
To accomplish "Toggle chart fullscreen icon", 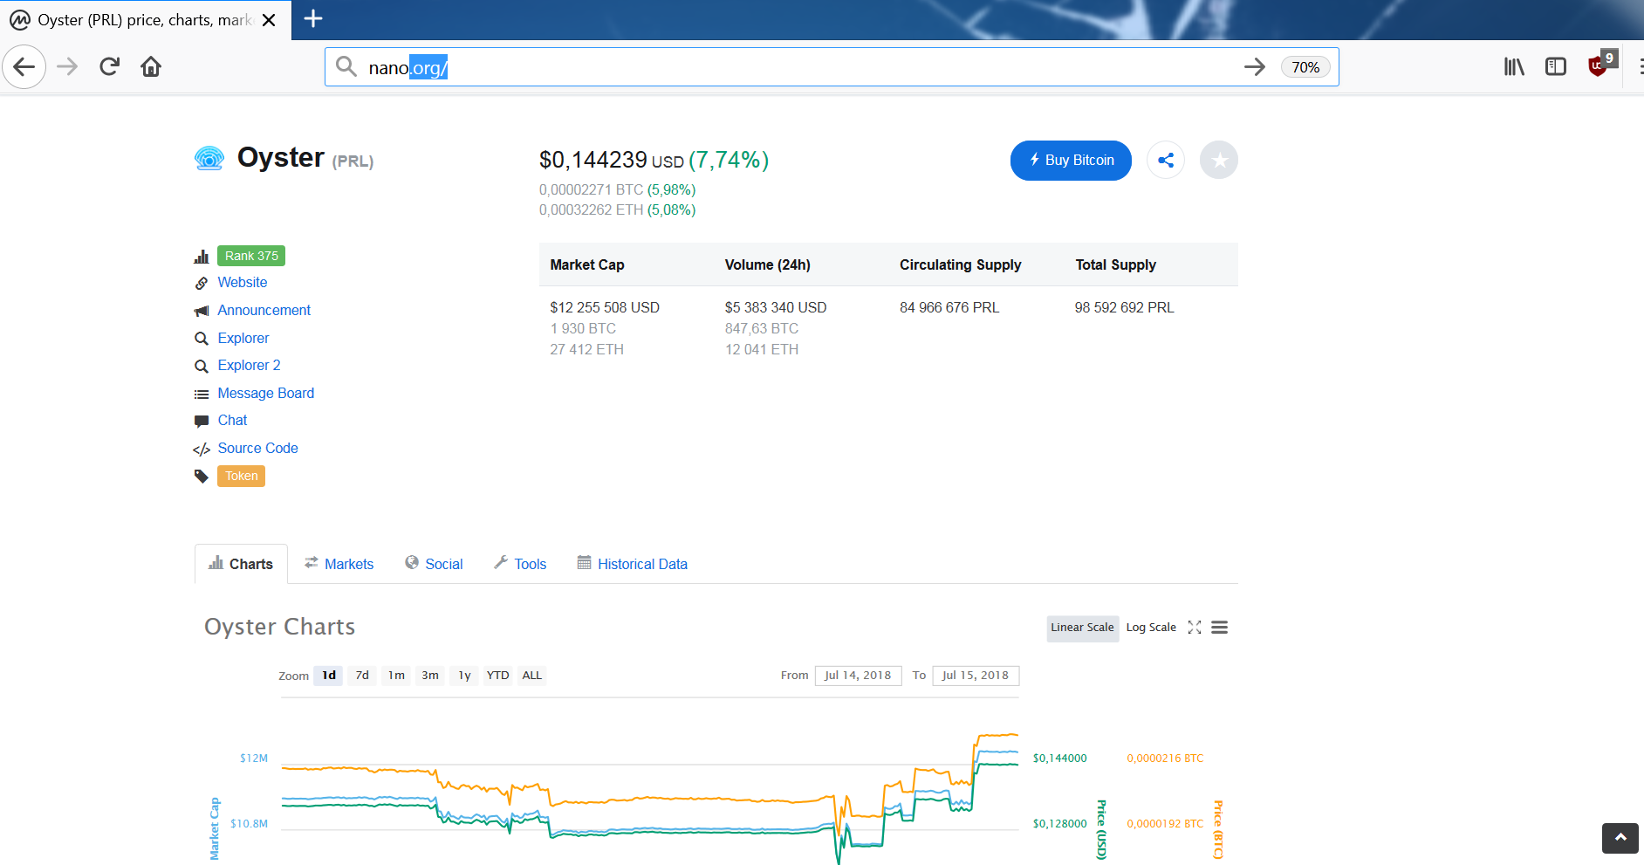I will (x=1195, y=628).
